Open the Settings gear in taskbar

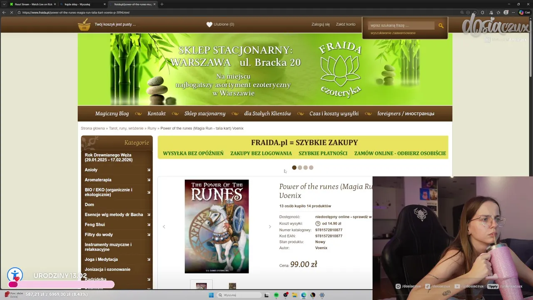322,295
